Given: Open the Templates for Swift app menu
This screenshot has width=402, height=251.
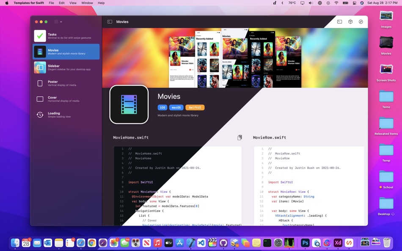Looking at the screenshot, I should (x=29, y=3).
